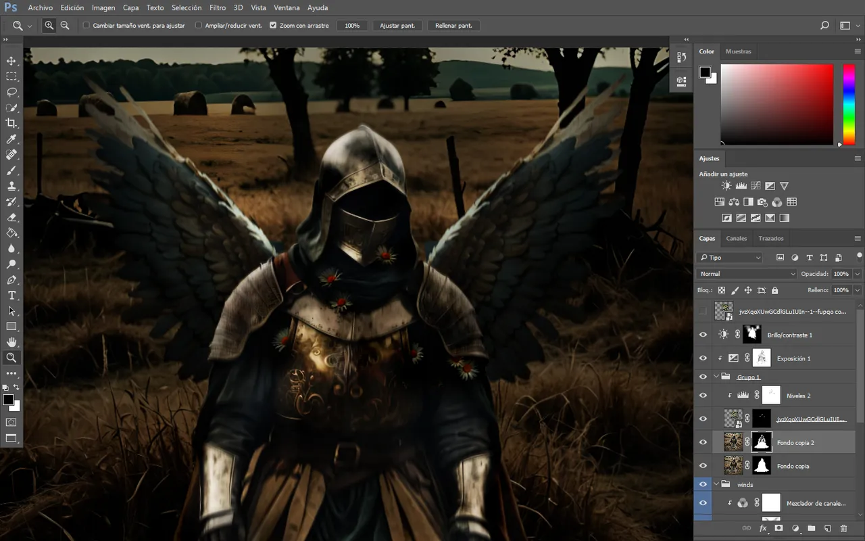Select the Rectangular Marquee tool

11,76
